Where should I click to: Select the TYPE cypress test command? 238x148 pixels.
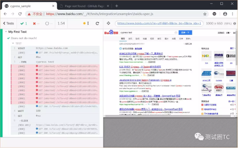pyautogui.click(x=55, y=62)
